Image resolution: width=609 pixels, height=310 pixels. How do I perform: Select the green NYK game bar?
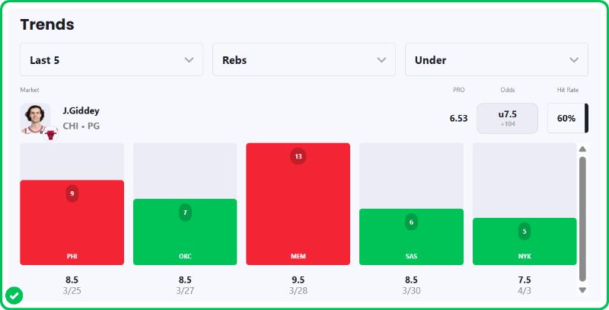(x=525, y=245)
